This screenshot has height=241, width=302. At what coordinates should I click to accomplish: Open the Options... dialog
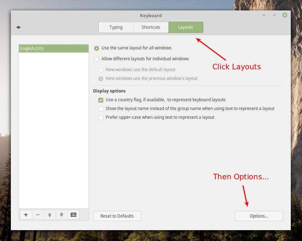pos(259,216)
